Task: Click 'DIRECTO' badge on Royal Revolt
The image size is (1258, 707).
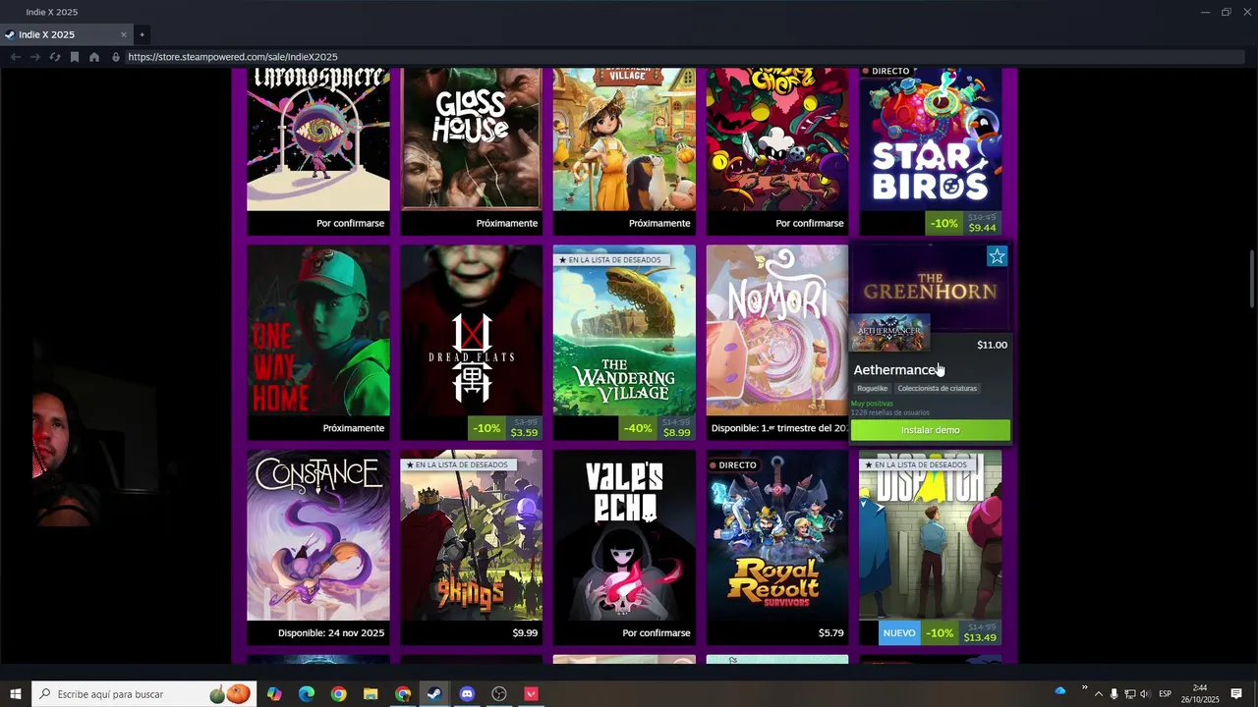Action: (x=732, y=465)
